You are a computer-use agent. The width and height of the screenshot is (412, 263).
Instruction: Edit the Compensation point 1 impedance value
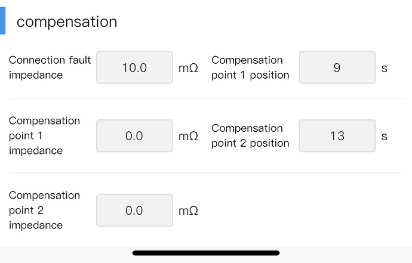pos(134,136)
